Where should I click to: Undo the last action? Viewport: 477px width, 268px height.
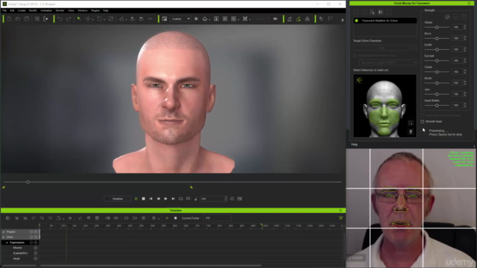coord(60,19)
